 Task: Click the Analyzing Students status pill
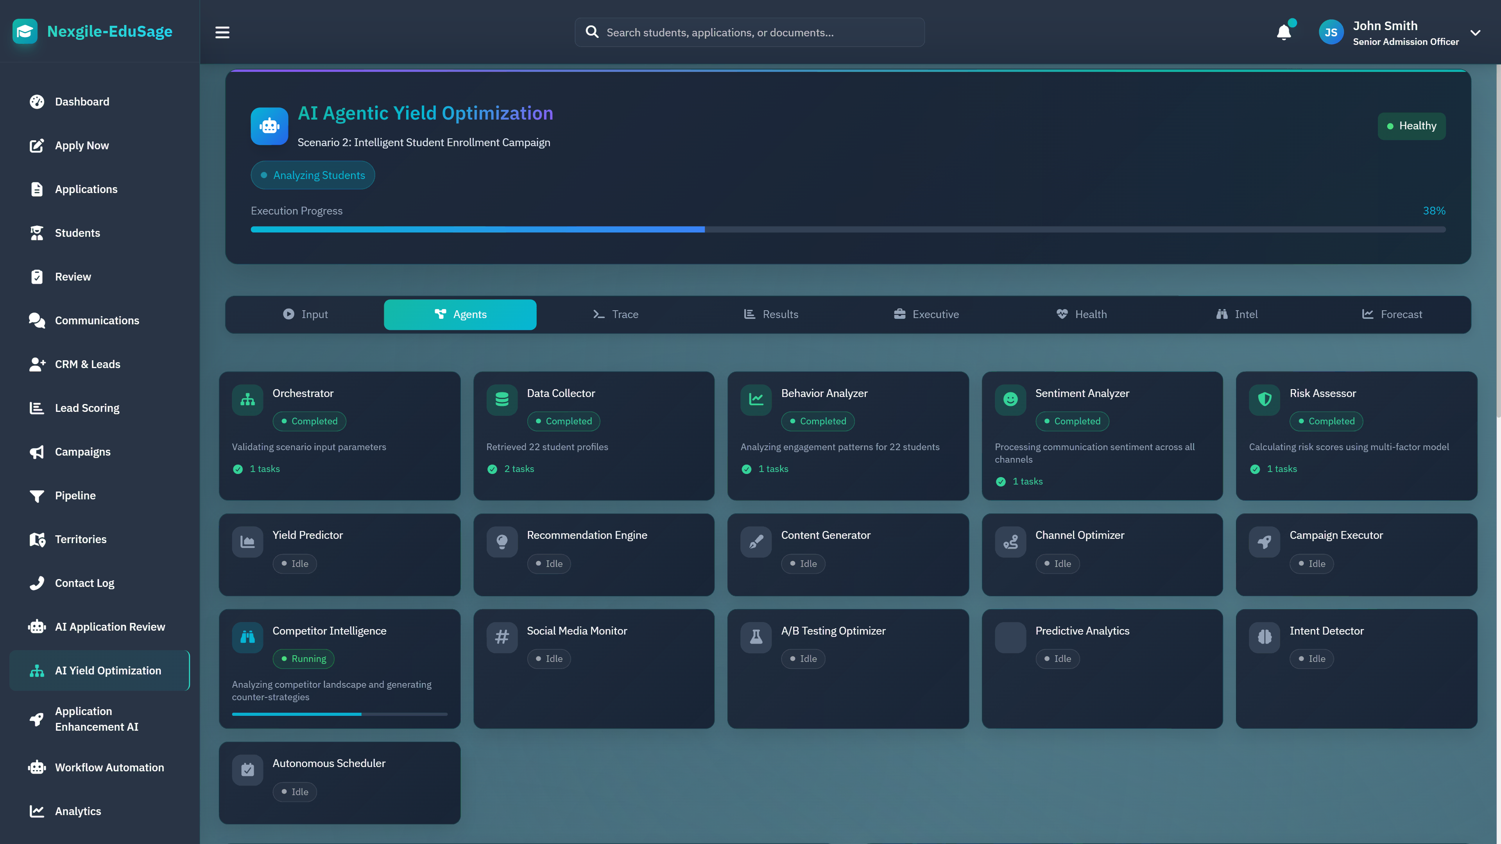(x=312, y=175)
